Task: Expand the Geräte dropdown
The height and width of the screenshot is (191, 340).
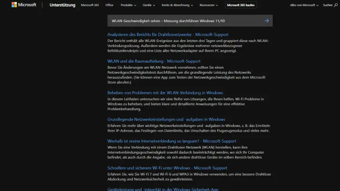Action: pyautogui.click(x=149, y=5)
